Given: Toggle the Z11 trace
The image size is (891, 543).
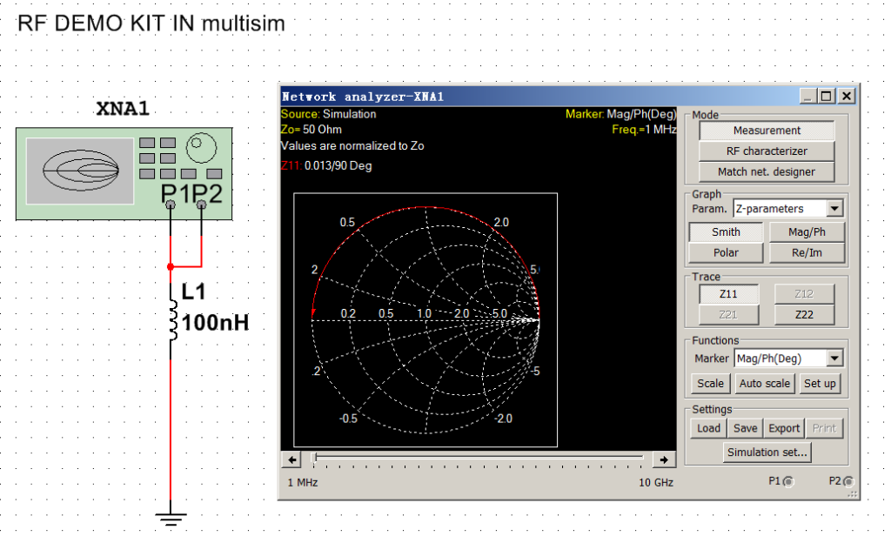Looking at the screenshot, I should coord(728,293).
